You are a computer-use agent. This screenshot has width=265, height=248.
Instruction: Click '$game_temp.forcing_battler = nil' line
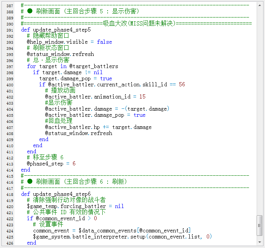[75, 206]
